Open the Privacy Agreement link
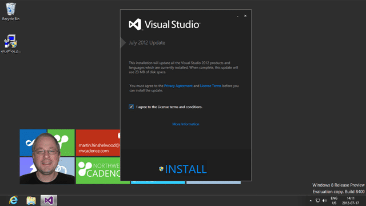 178,86
